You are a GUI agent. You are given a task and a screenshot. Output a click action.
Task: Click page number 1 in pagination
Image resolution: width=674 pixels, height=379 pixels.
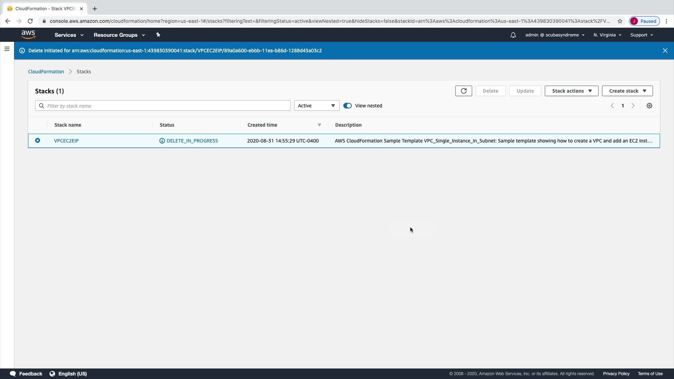(623, 106)
